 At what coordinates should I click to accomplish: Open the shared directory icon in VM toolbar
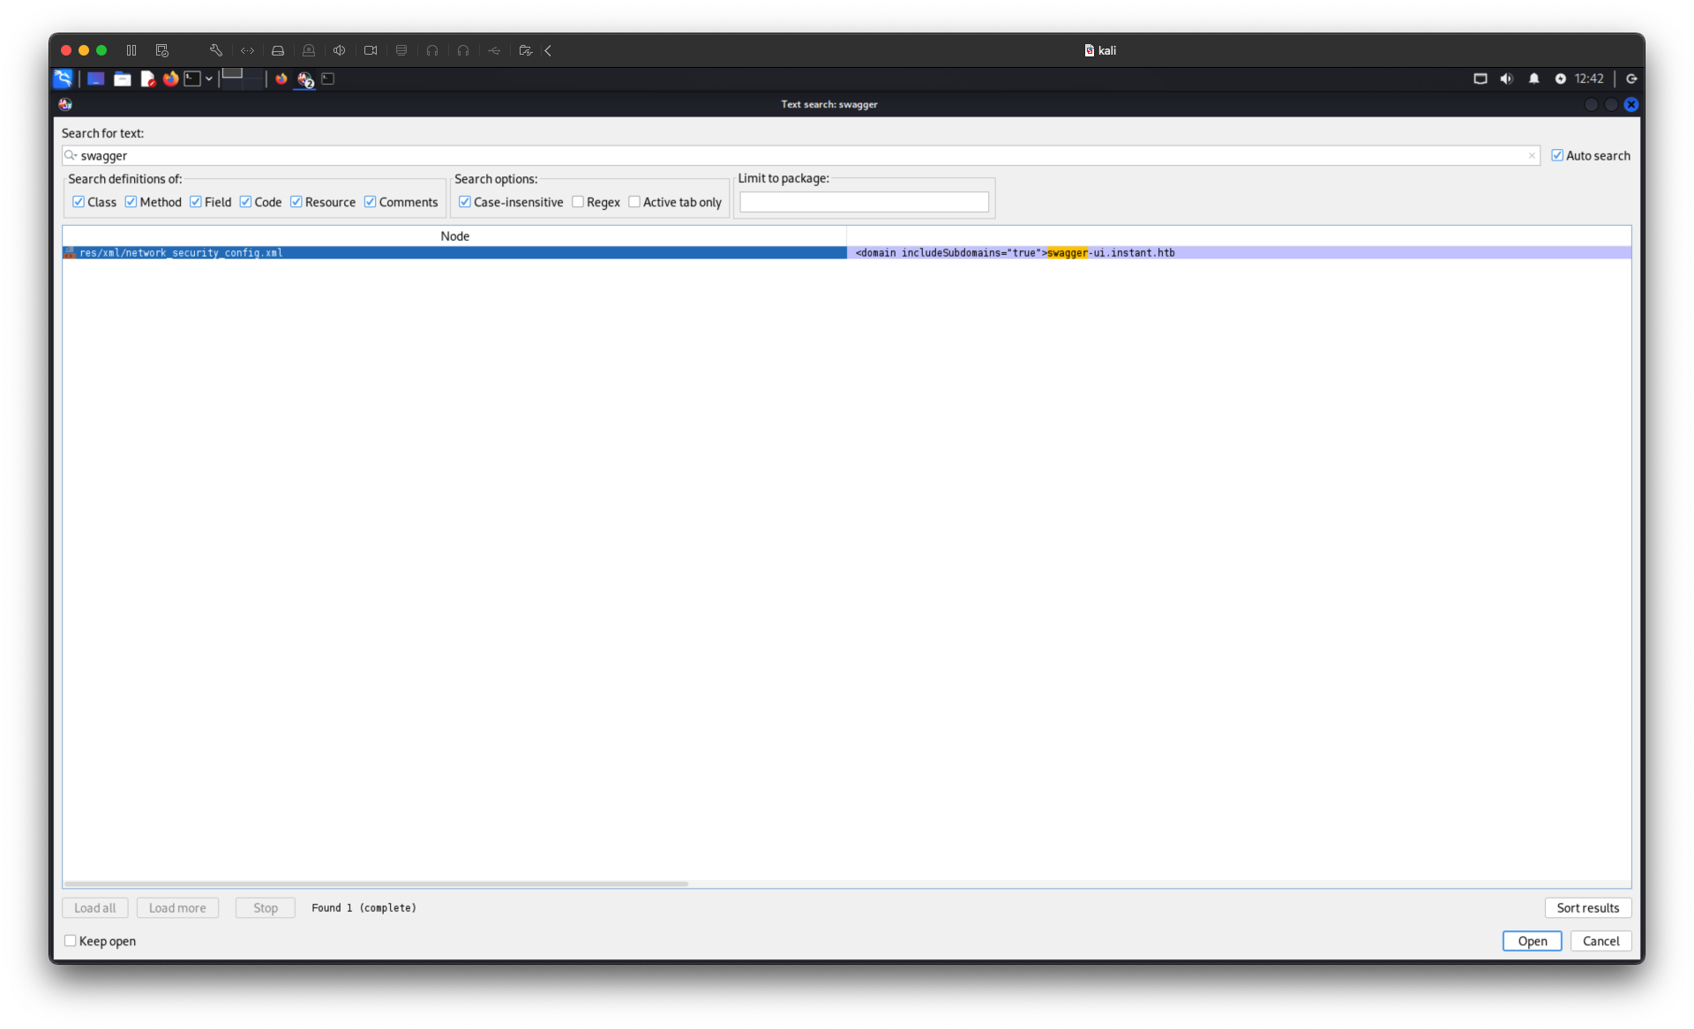click(526, 50)
